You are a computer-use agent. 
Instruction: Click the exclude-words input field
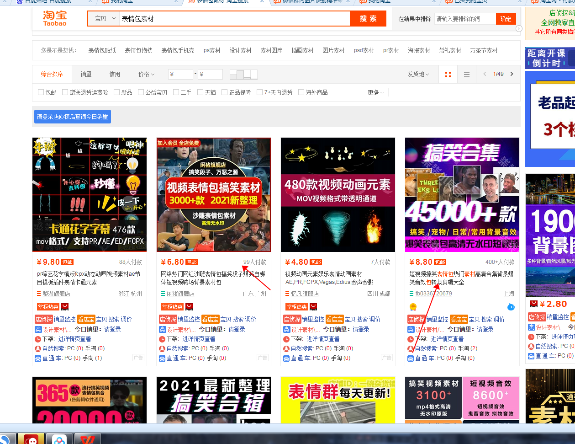pos(465,19)
